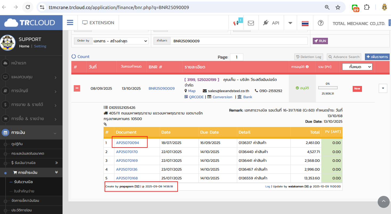Click the Advance Search button

[x=344, y=57]
